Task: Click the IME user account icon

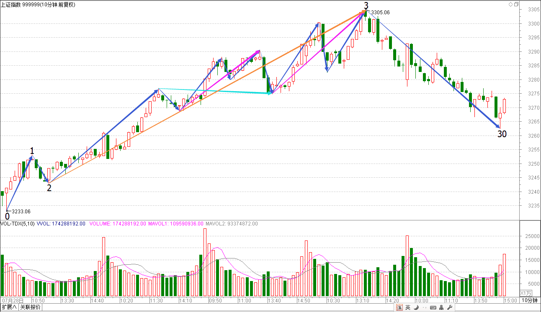Action: click(441, 308)
